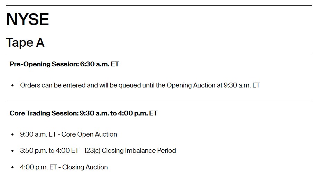This screenshot has height=177, width=321.
Task: Click the bullet before Orders can be entered
Action: 12,85
